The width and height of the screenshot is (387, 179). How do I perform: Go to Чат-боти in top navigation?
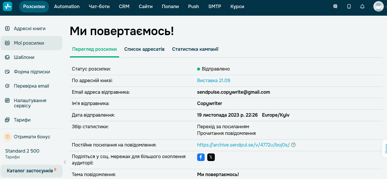[x=99, y=6]
